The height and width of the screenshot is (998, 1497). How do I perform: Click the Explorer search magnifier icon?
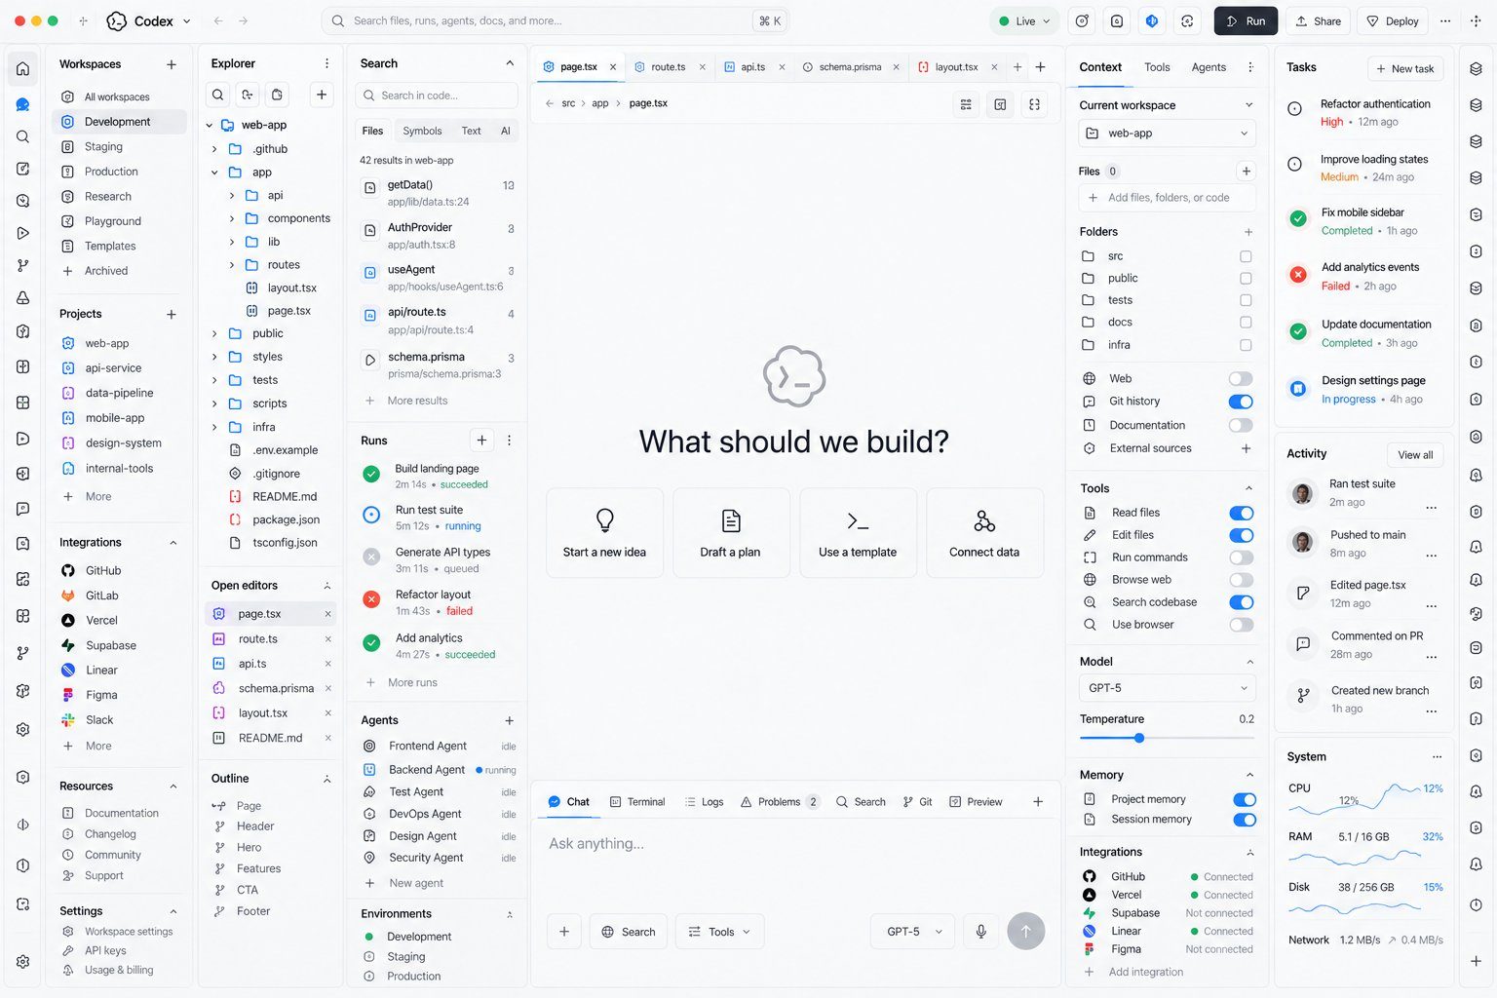pos(218,95)
